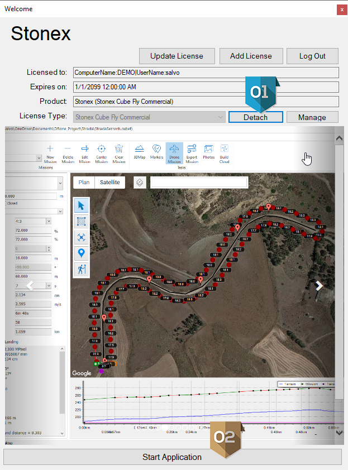Image resolution: width=348 pixels, height=470 pixels.
Task: Click Edit Mission icon in preview toolbar
Action: click(x=85, y=154)
